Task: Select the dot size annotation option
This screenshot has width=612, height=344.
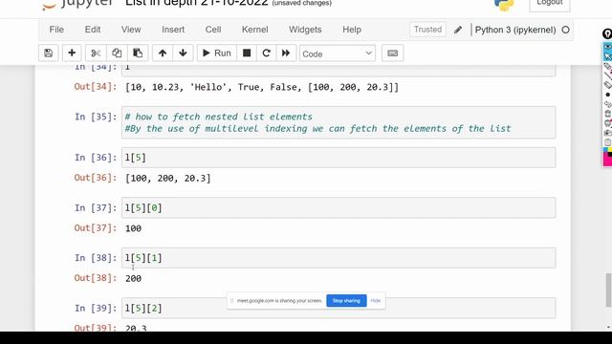Action: [608, 95]
